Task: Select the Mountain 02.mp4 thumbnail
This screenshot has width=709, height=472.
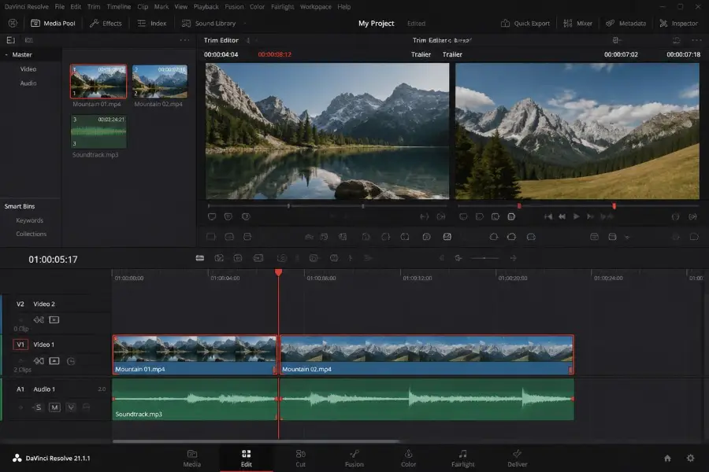Action: pos(160,81)
